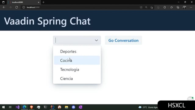Open File Explorer from the taskbar

66,107
